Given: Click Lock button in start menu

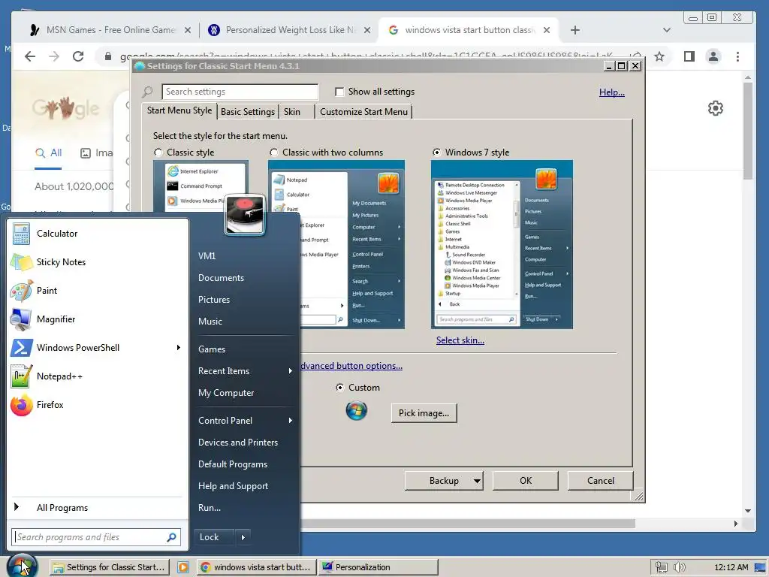Looking at the screenshot, I should tap(214, 537).
